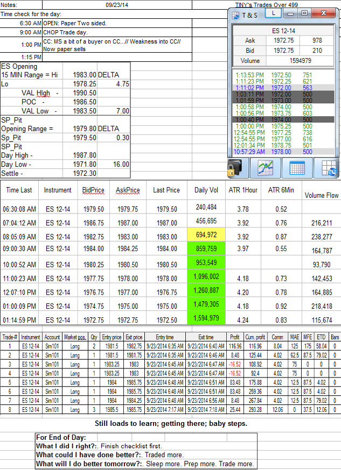Image resolution: width=341 pixels, height=470 pixels.
Task: Click the Market pos. column header
Action: click(x=75, y=337)
